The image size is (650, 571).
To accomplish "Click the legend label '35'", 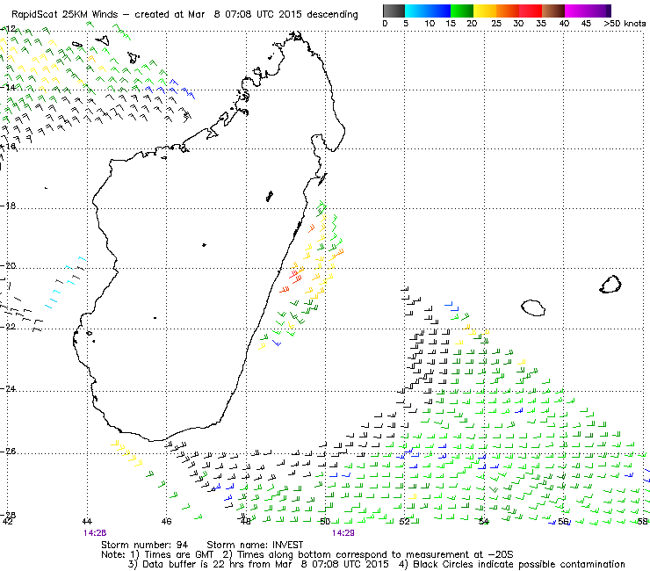I will [540, 23].
